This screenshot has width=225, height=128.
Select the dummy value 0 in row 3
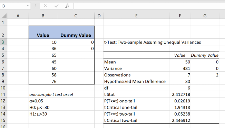tap(76, 42)
